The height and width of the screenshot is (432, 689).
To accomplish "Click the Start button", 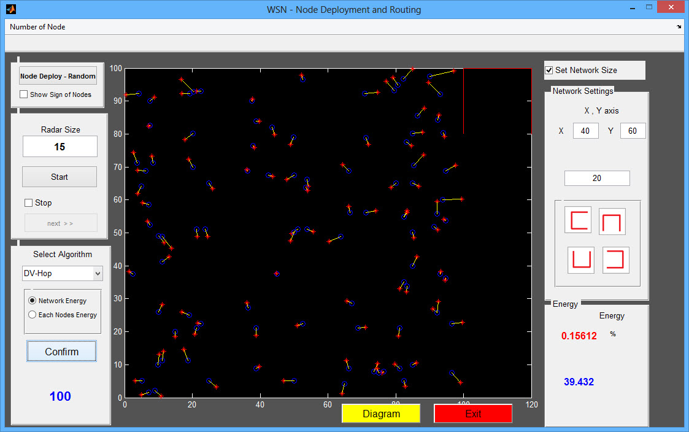I will click(60, 177).
